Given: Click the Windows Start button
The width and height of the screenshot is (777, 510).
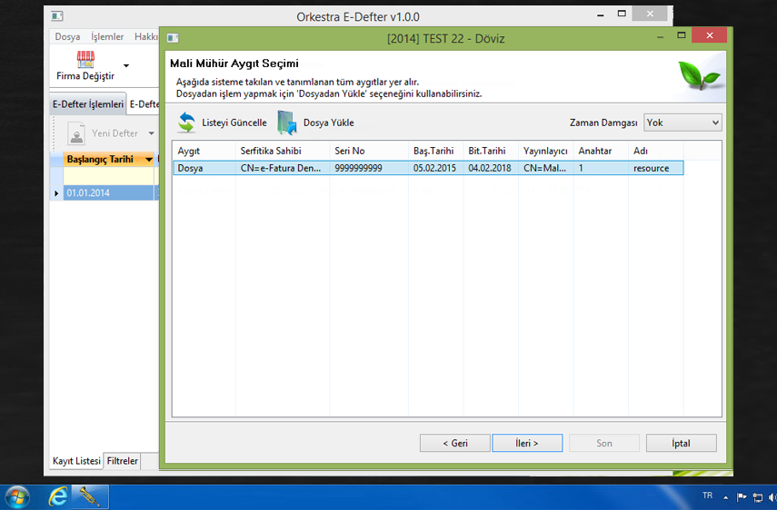Looking at the screenshot, I should [17, 496].
